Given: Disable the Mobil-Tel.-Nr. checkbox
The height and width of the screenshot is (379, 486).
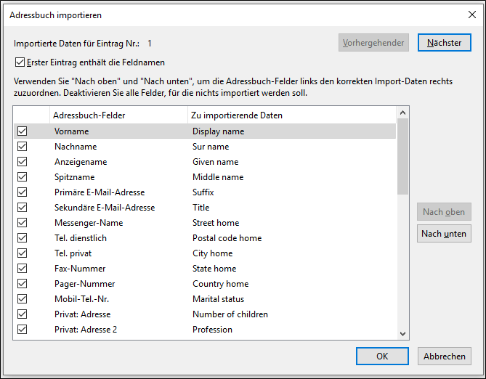Looking at the screenshot, I should 22,299.
